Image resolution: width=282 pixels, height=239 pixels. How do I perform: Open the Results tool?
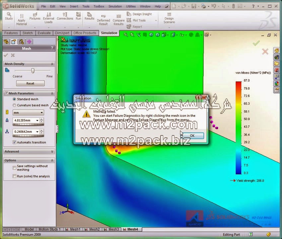click(x=89, y=16)
